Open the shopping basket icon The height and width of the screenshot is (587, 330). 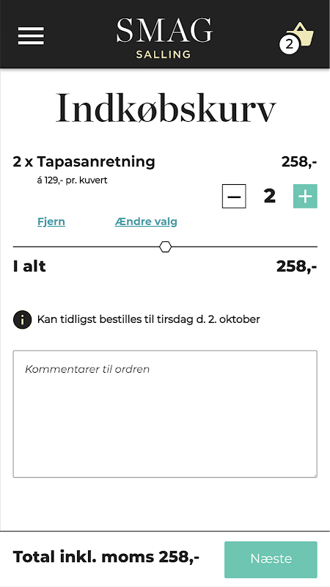click(x=301, y=34)
